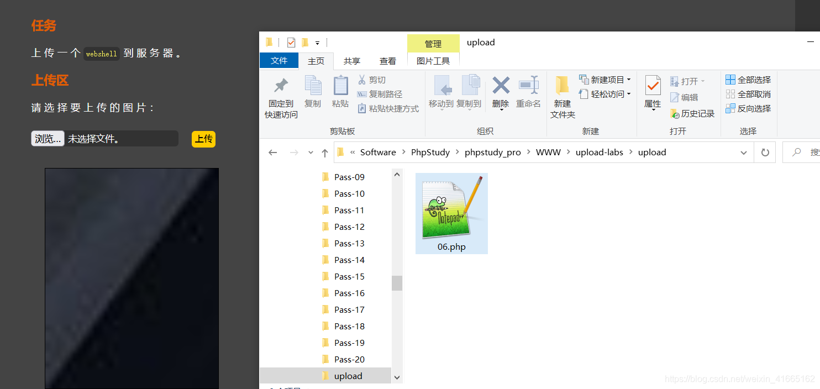Click the Copy (复制) ribbon icon

(x=313, y=86)
